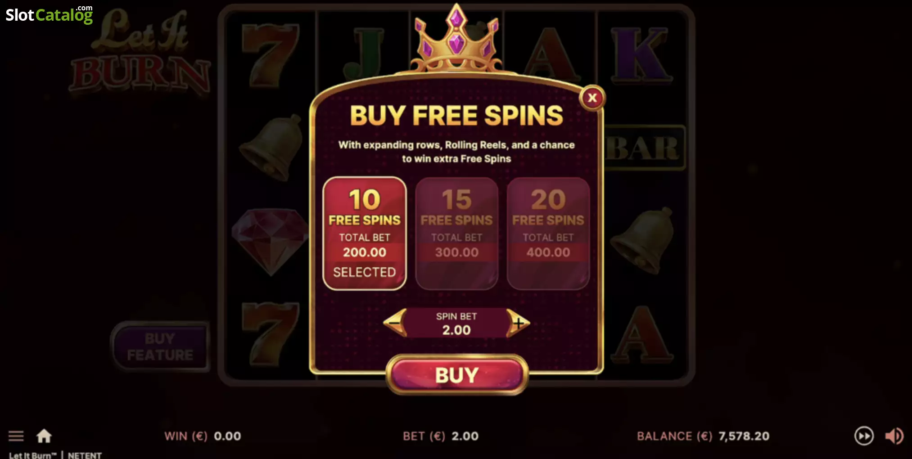Choose the 15 Free Spins package
Image resolution: width=912 pixels, height=459 pixels.
[x=456, y=233]
